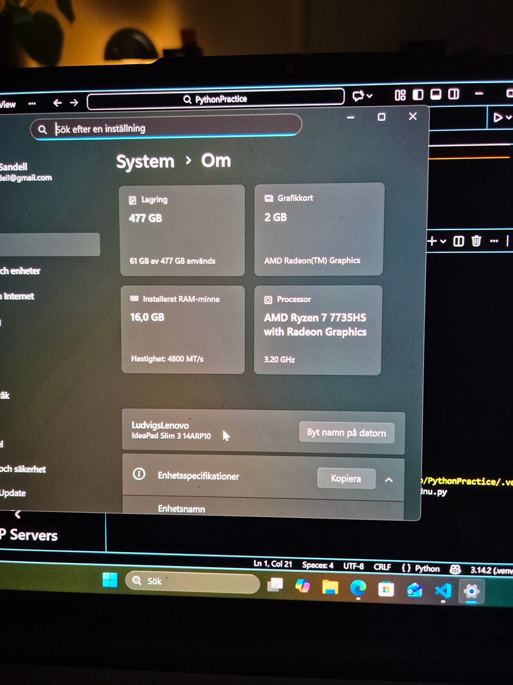513x685 pixels.
Task: Toggle VS Code secondary side bar
Action: point(454,94)
